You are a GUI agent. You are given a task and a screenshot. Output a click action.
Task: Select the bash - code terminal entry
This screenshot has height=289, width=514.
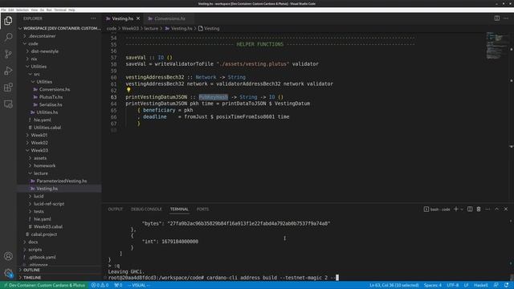click(437, 210)
